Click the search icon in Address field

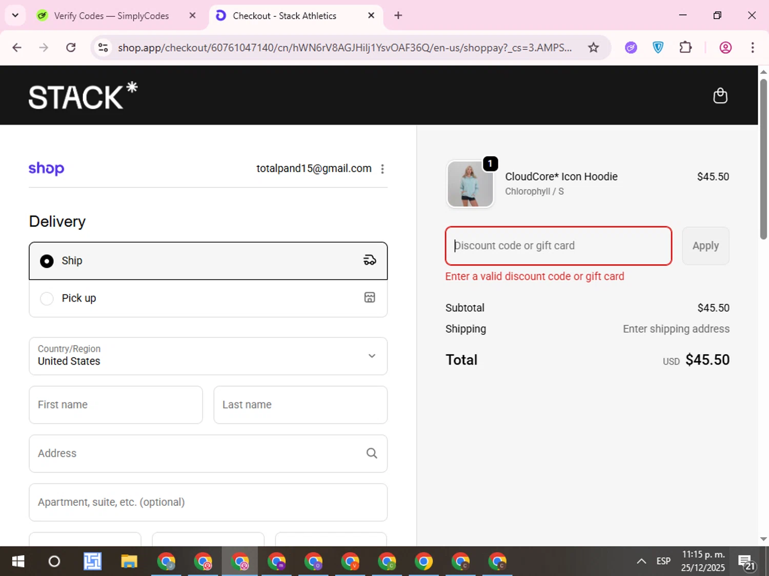[372, 453]
